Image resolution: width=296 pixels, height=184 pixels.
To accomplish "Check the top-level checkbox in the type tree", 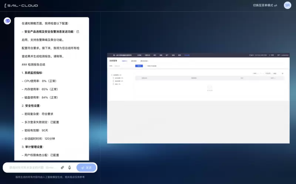I will click(112, 75).
